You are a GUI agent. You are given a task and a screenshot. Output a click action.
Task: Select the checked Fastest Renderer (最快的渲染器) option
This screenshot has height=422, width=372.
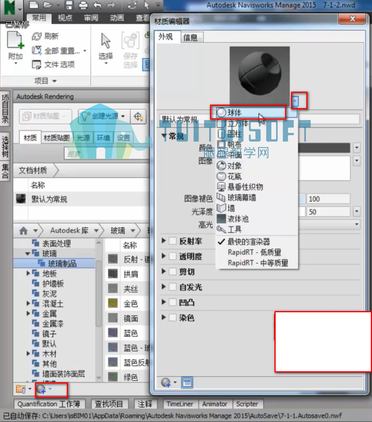click(257, 242)
